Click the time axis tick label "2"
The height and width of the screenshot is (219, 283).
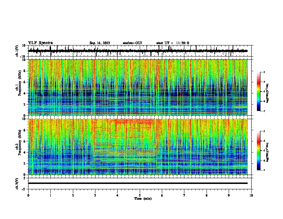click(73, 195)
